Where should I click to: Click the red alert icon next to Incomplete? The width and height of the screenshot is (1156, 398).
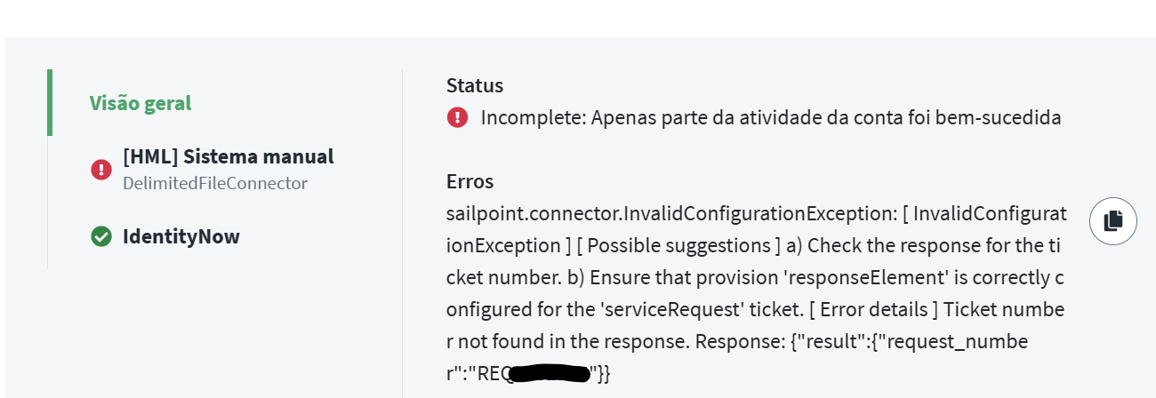(457, 117)
